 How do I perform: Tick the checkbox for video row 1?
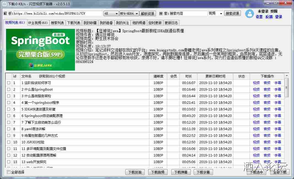9,83
